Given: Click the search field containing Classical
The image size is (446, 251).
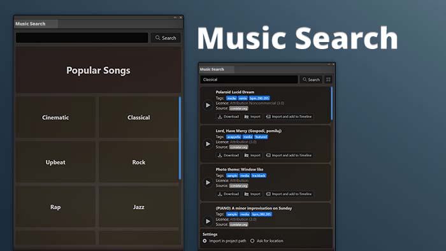Looking at the screenshot, I should (x=249, y=80).
